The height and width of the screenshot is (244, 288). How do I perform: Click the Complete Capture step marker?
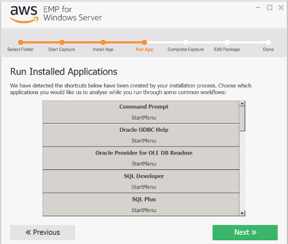186,43
